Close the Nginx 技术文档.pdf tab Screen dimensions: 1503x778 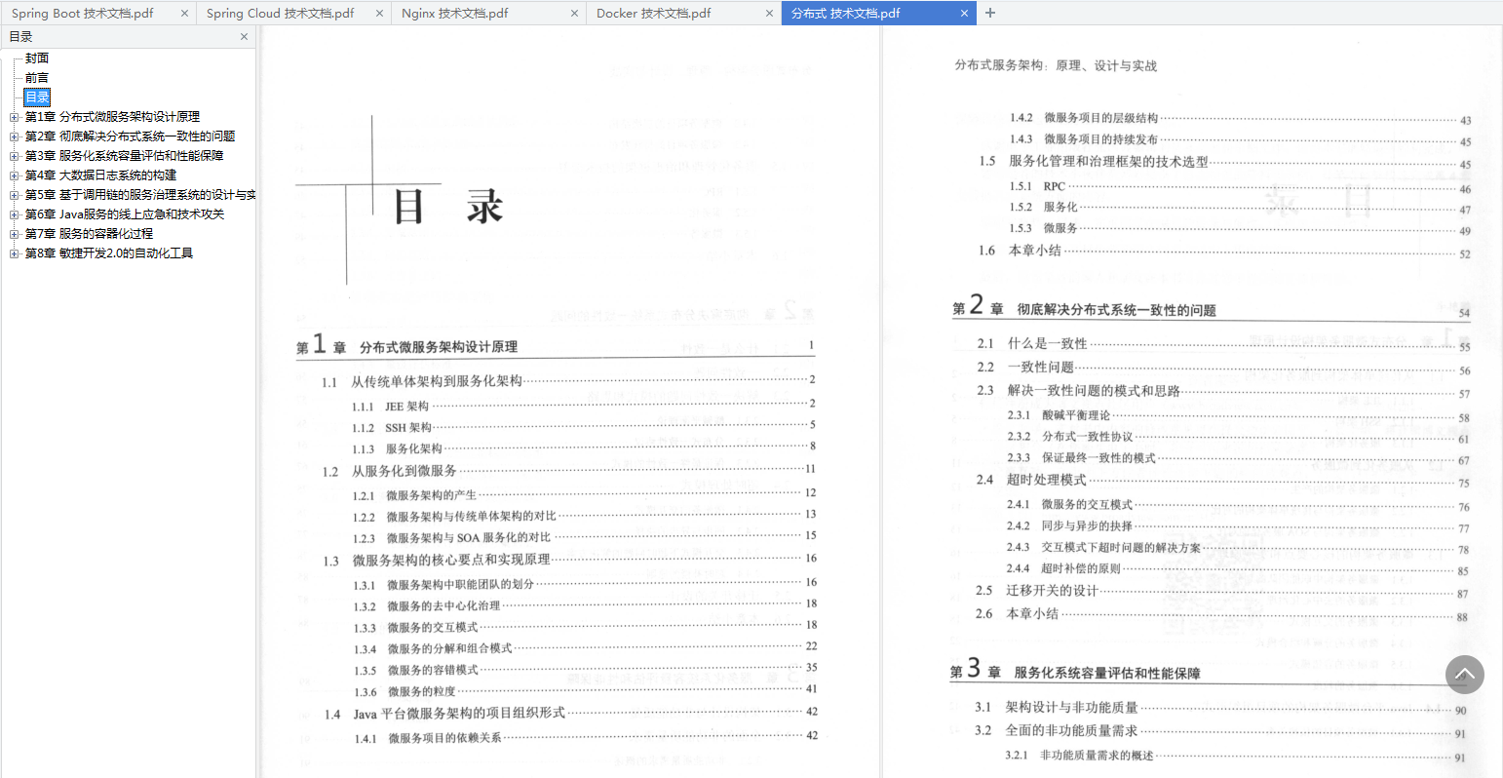(575, 13)
